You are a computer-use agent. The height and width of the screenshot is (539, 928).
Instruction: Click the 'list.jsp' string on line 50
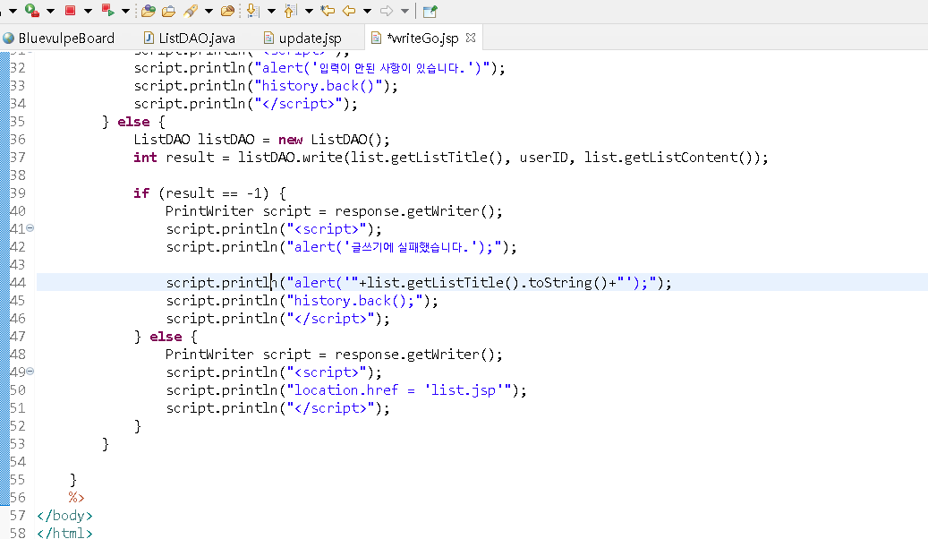tap(464, 390)
